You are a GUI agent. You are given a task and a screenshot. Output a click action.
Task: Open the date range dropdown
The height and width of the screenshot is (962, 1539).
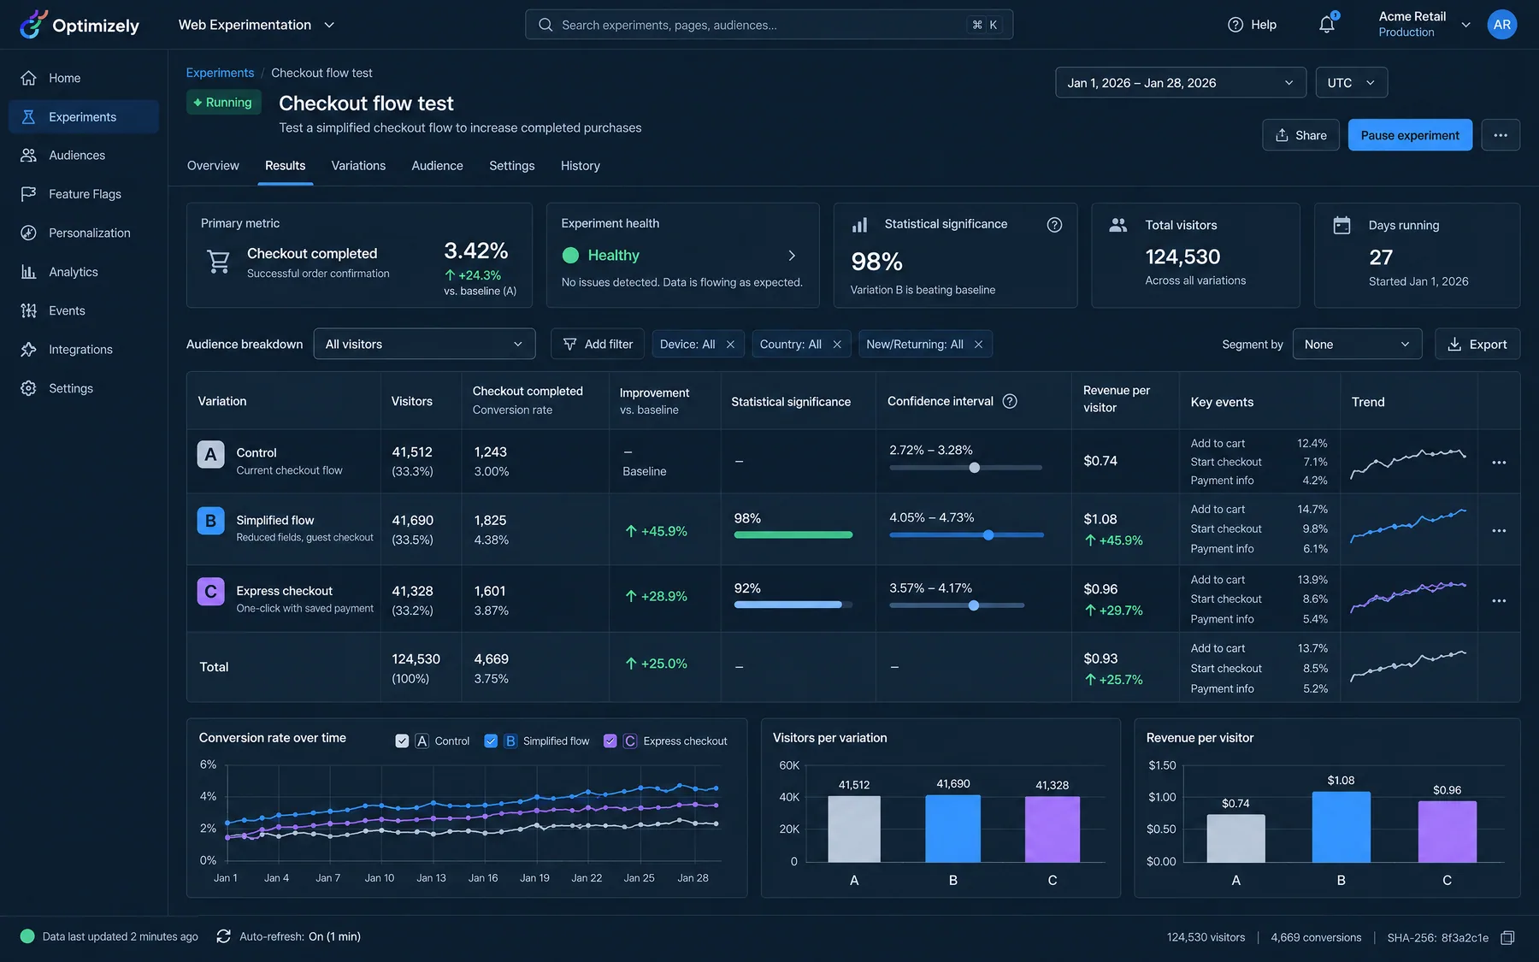point(1181,83)
